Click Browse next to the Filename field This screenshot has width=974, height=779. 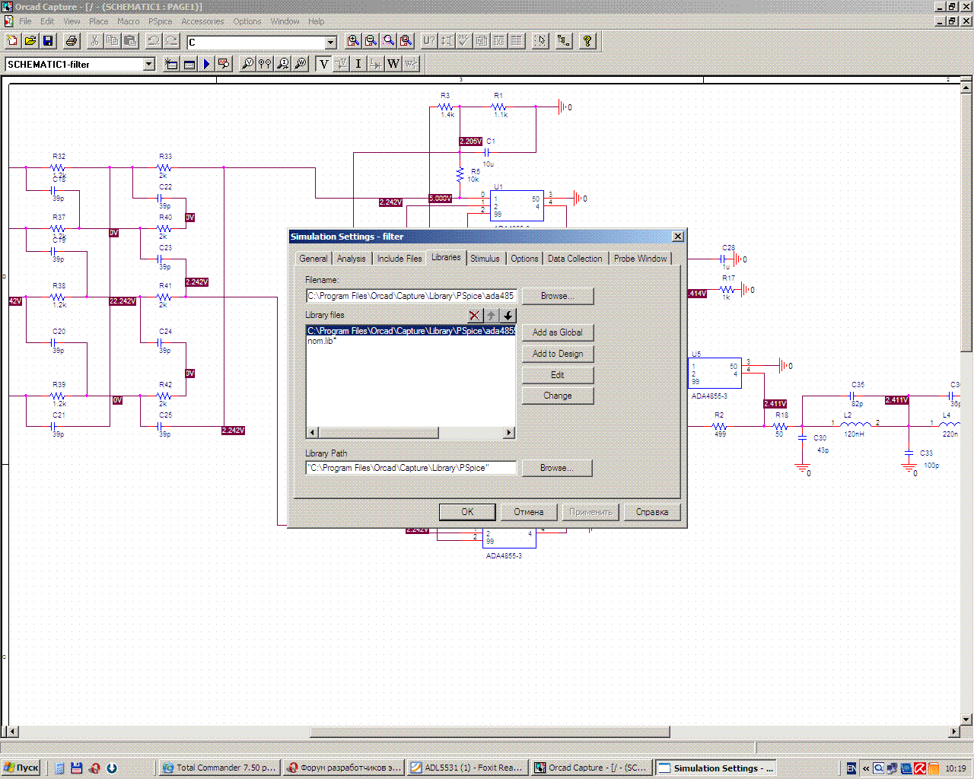[558, 296]
